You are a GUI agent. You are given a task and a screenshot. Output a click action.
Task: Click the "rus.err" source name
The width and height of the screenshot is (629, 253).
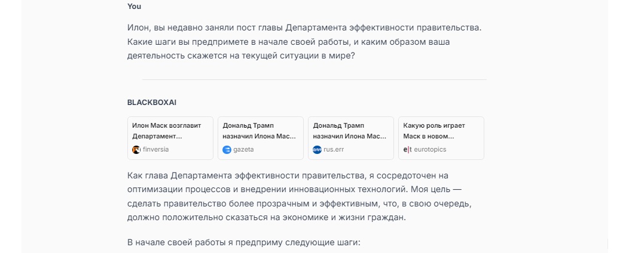(334, 150)
